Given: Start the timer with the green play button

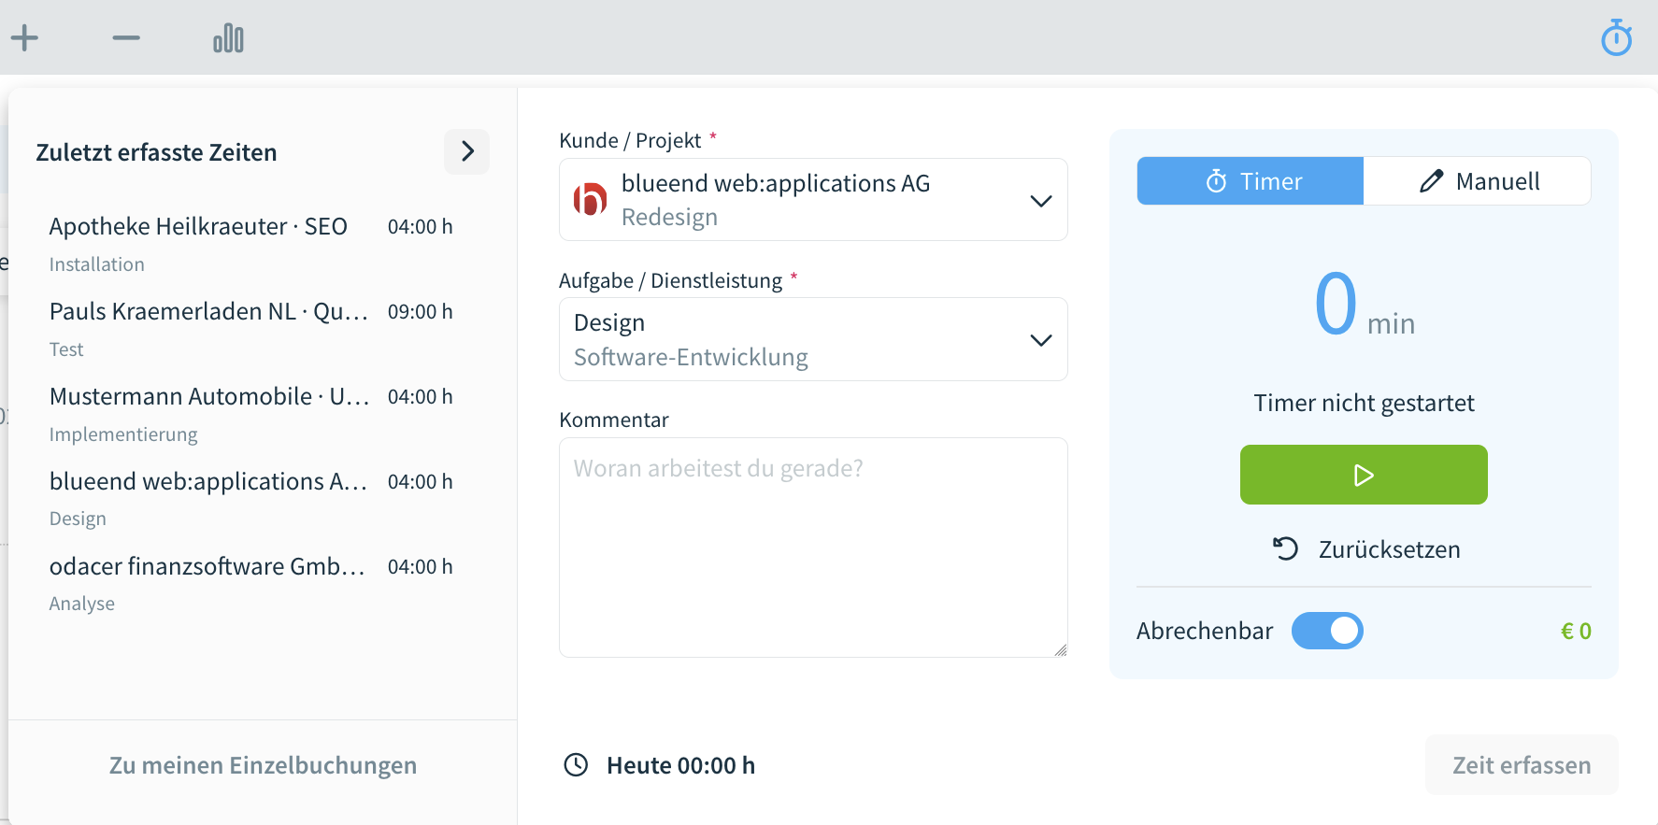Looking at the screenshot, I should [x=1364, y=475].
